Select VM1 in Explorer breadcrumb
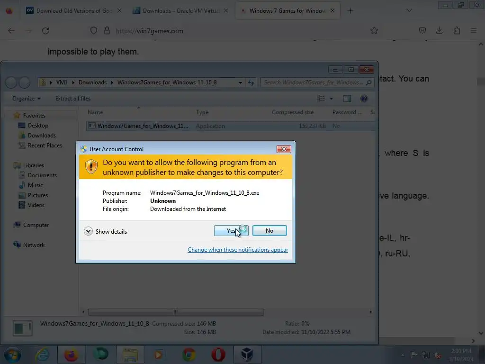Viewport: 485px width, 364px height. coord(62,82)
